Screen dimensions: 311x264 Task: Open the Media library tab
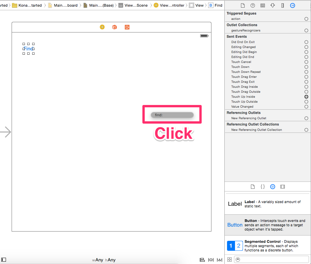282,187
